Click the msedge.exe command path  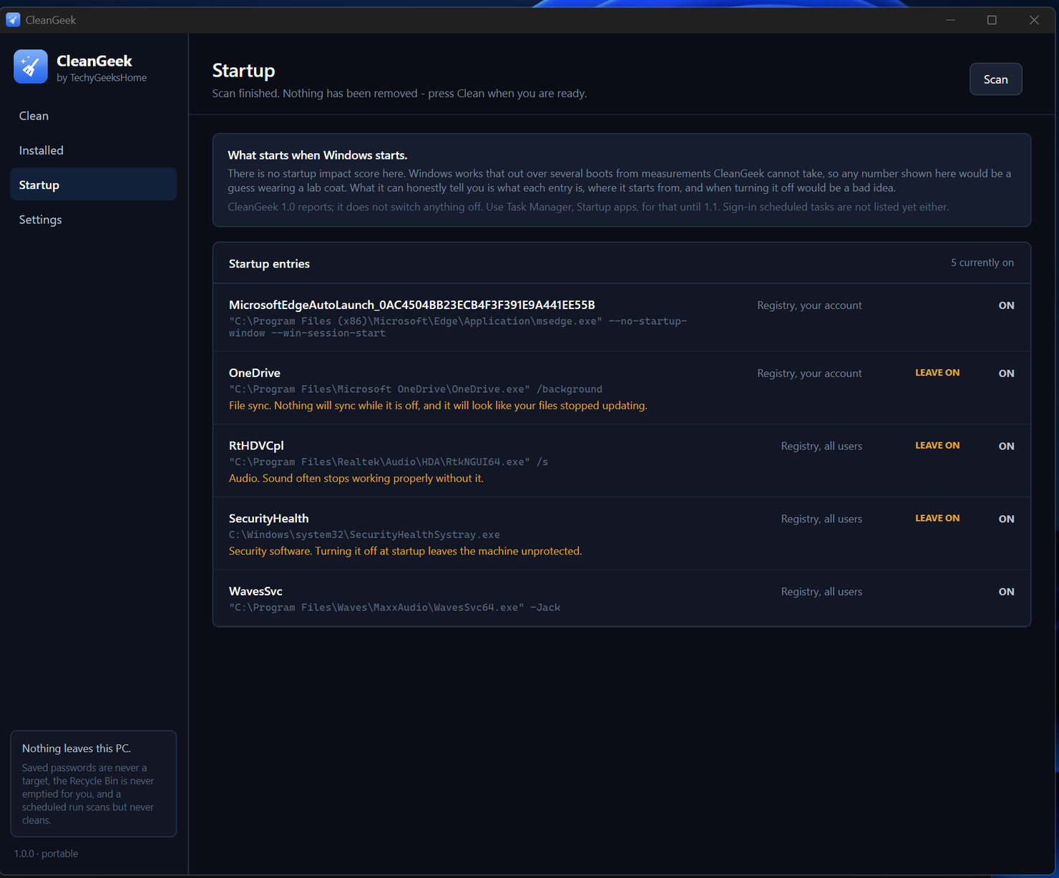458,327
